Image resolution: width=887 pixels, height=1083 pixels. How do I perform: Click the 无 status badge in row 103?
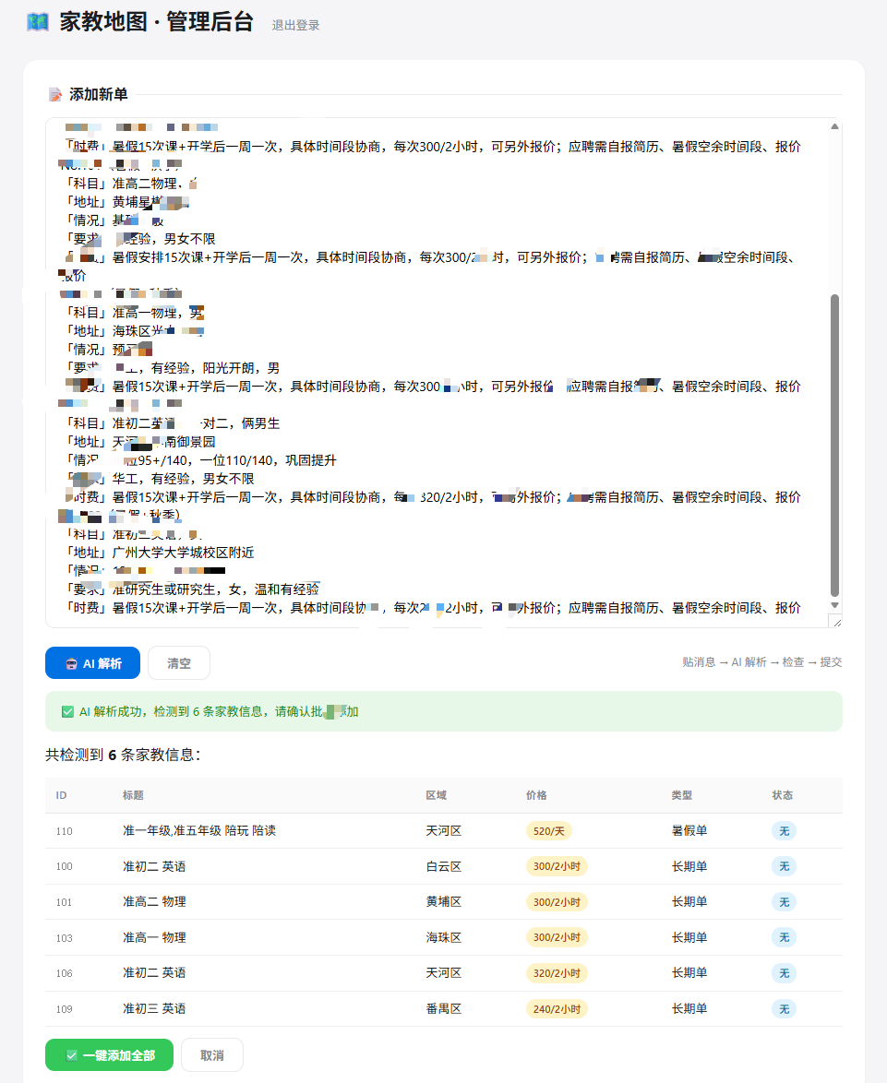(784, 937)
